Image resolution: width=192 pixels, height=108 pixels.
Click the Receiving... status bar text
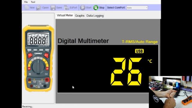click(28, 106)
